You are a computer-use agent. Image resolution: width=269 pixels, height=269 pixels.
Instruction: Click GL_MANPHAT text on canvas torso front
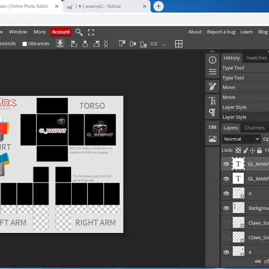(x=52, y=131)
